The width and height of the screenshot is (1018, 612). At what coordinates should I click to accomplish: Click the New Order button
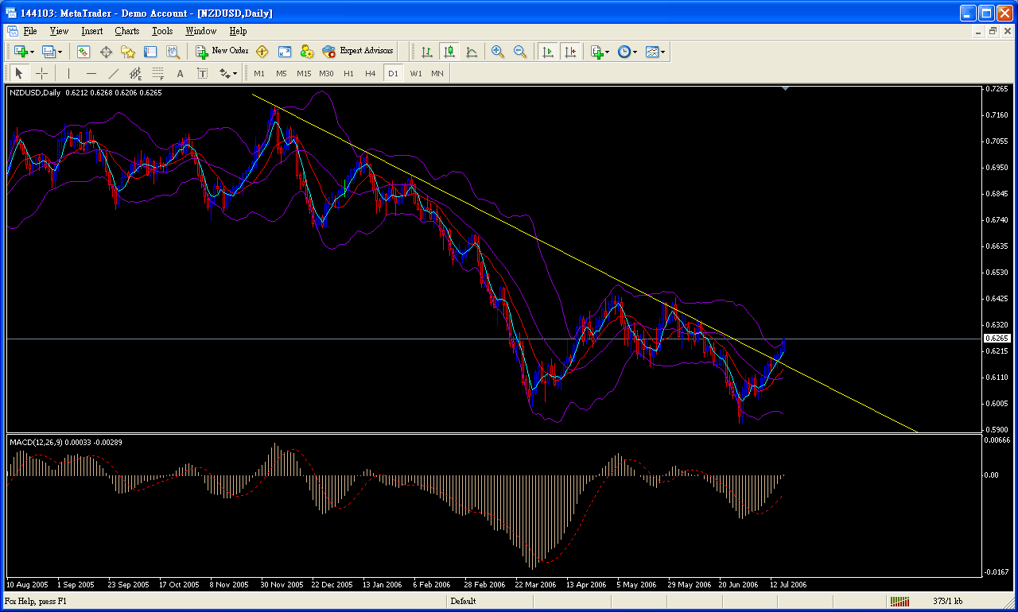[222, 52]
